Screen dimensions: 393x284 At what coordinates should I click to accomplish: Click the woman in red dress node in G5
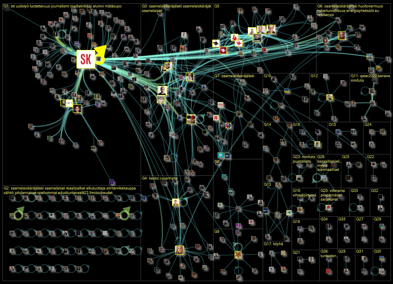(235, 37)
